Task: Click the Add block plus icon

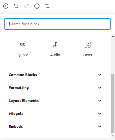Action: [x=6, y=6]
